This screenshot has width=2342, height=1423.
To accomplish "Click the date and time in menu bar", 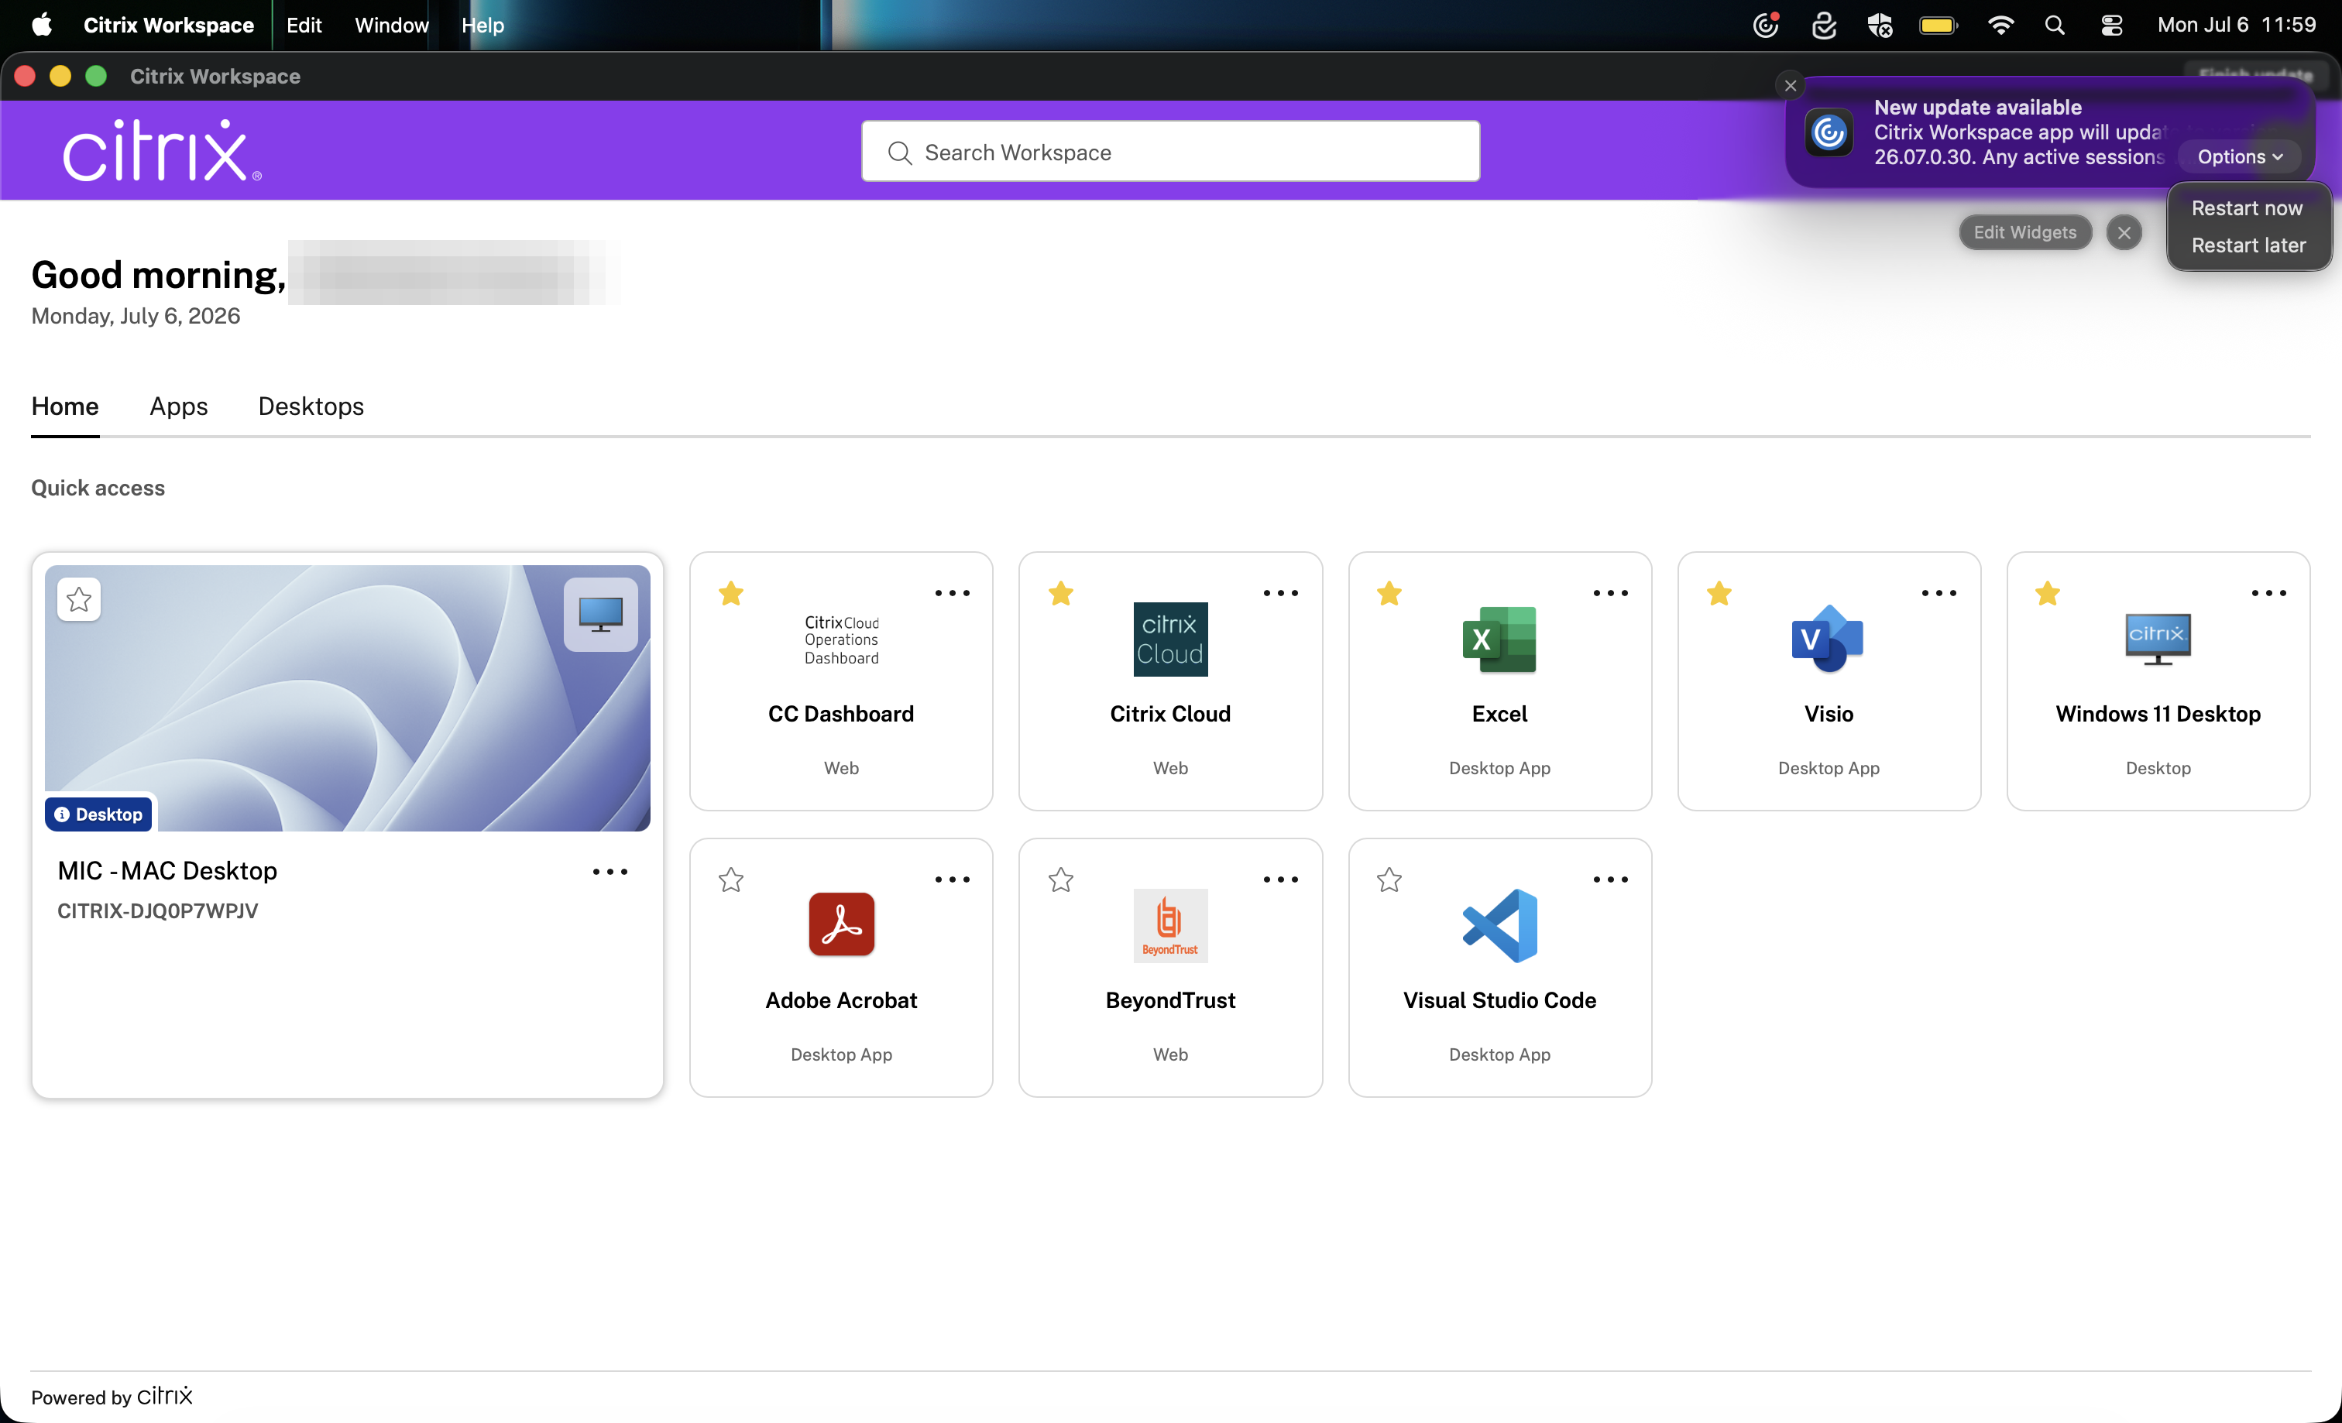I will [x=2236, y=25].
